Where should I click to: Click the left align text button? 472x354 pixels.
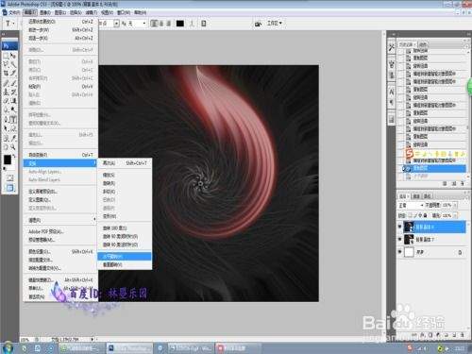click(x=154, y=24)
